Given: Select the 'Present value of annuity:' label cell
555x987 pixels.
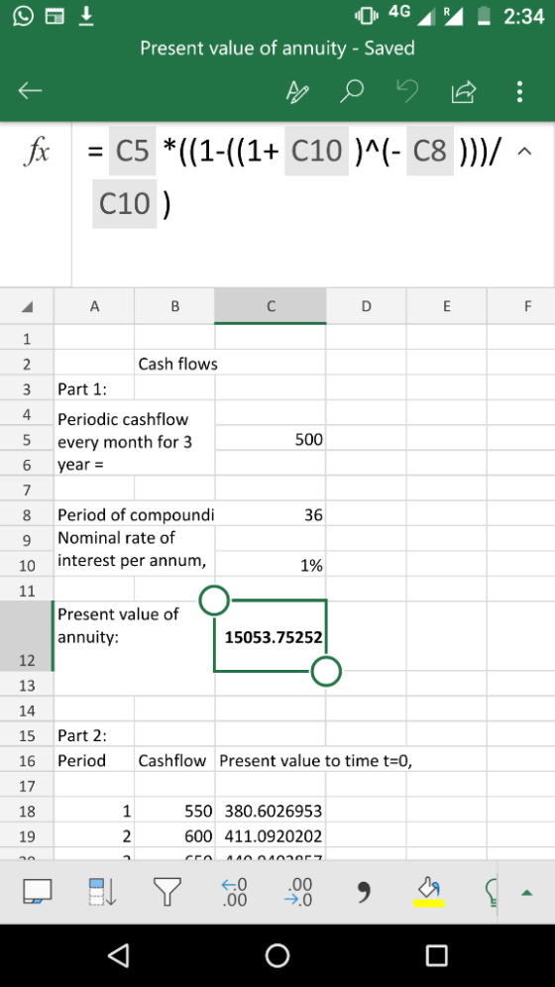Looking at the screenshot, I should pyautogui.click(x=135, y=636).
